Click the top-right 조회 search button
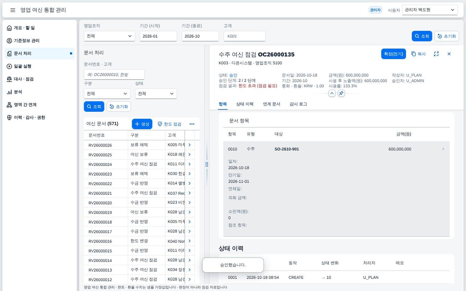The height and width of the screenshot is (291, 466). click(422, 36)
